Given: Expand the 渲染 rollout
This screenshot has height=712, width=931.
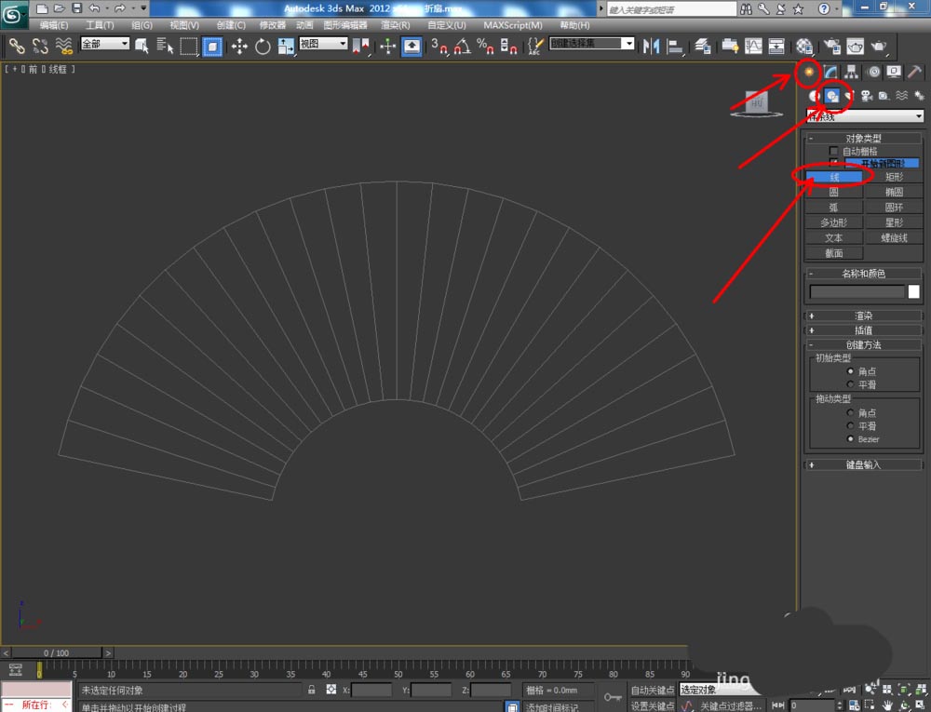Looking at the screenshot, I should (x=864, y=316).
